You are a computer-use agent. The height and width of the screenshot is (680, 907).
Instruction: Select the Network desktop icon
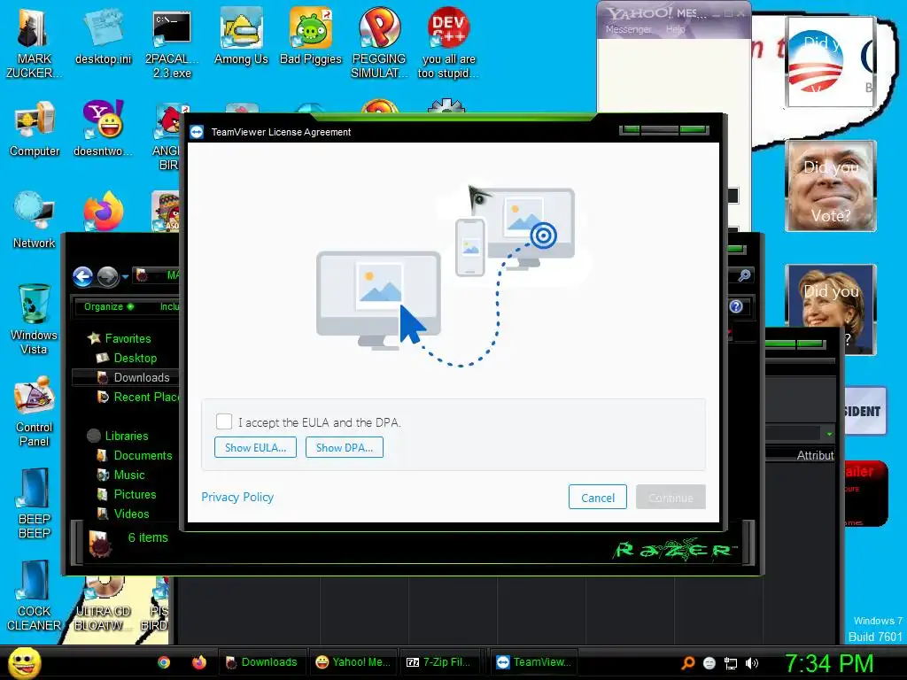[35, 220]
